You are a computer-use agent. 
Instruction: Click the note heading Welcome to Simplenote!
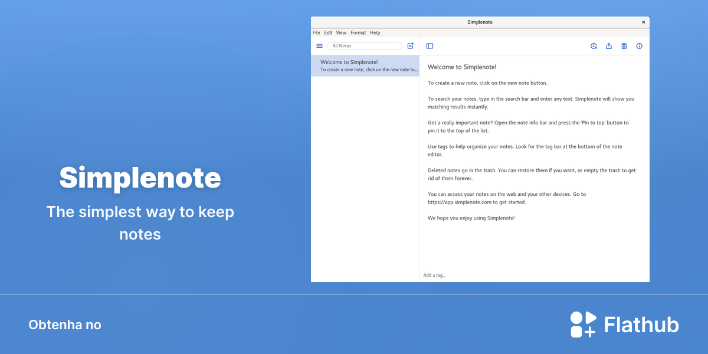click(462, 67)
